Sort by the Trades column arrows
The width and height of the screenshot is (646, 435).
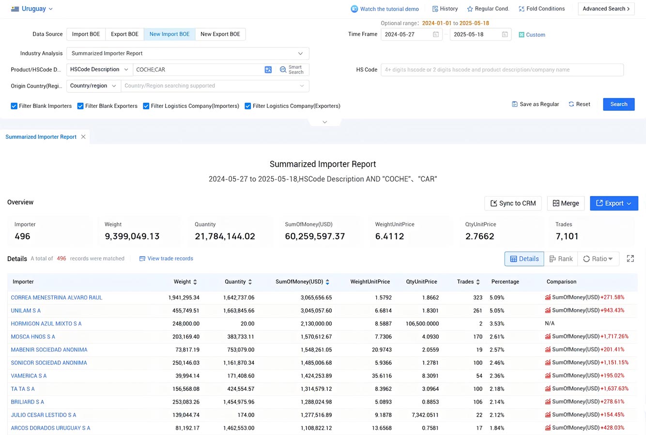pos(478,282)
